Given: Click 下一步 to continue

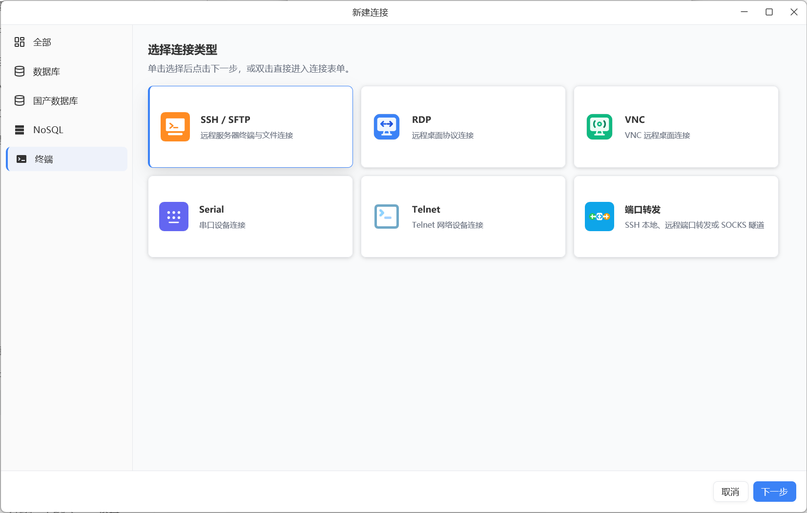Looking at the screenshot, I should [775, 492].
